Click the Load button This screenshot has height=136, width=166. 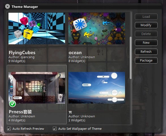coord(146,17)
